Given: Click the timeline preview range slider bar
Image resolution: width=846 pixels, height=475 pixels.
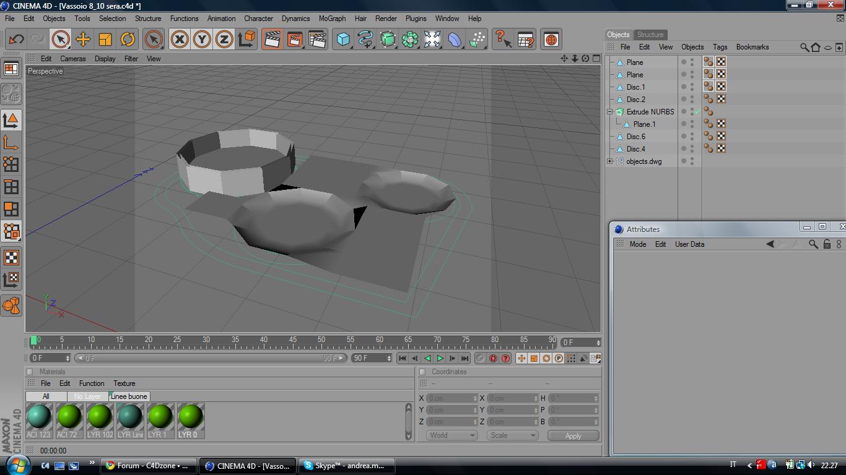Looking at the screenshot, I should pos(211,358).
